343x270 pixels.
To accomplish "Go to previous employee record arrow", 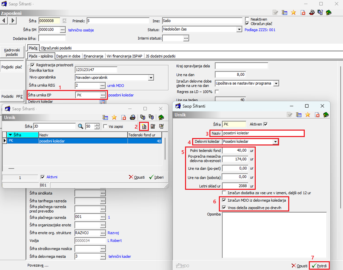I will click(4, 20).
